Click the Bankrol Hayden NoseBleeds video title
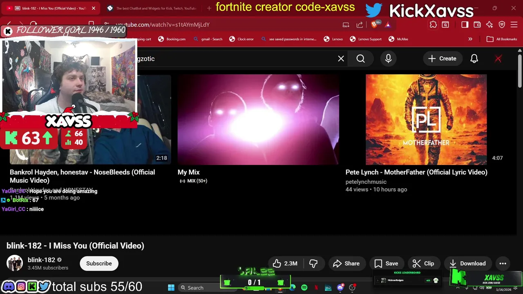This screenshot has height=294, width=523. click(82, 176)
